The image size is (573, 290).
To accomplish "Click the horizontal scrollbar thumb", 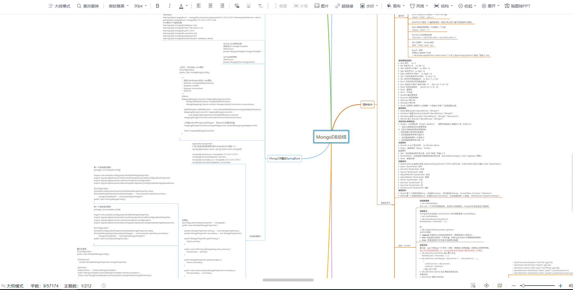I will click(x=288, y=280).
